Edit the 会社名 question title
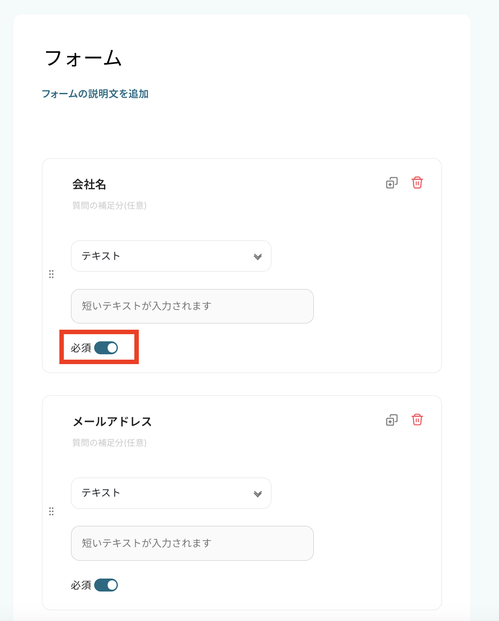499x621 pixels. tap(89, 185)
